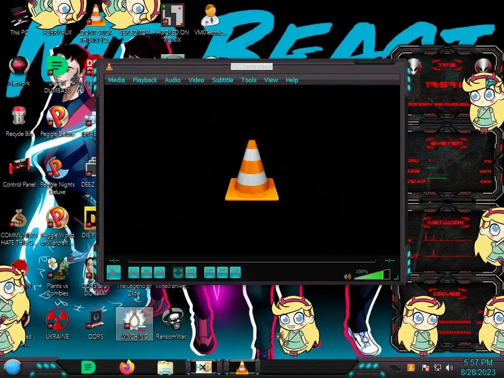Image resolution: width=504 pixels, height=378 pixels.
Task: Open the Action Center flag tray icon
Action: coord(425,367)
